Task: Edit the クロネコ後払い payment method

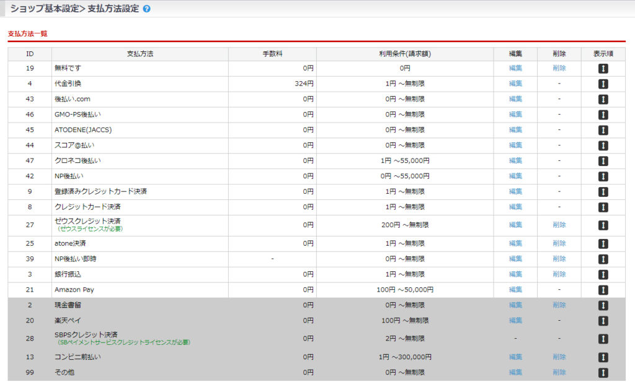Action: click(x=515, y=160)
